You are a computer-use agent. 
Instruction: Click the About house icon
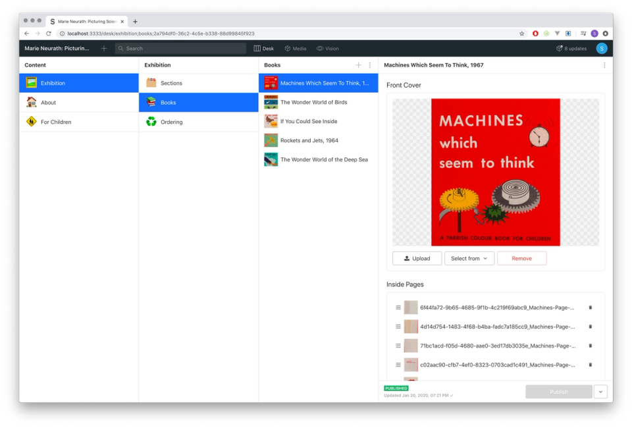coord(32,102)
